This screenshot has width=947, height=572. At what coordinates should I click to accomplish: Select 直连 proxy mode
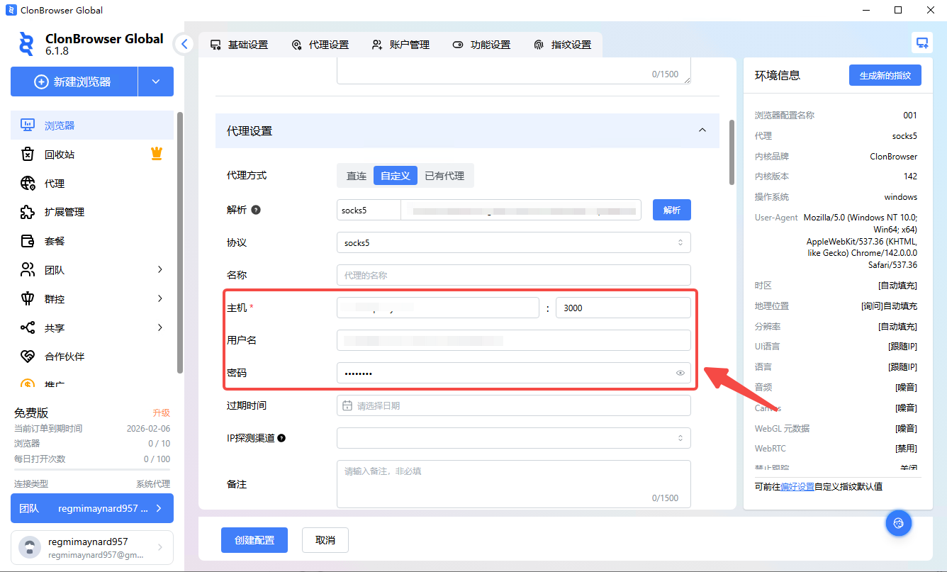356,176
